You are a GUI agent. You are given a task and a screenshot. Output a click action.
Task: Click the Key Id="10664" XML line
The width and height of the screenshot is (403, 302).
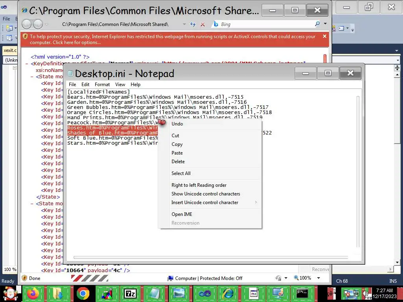(85, 270)
